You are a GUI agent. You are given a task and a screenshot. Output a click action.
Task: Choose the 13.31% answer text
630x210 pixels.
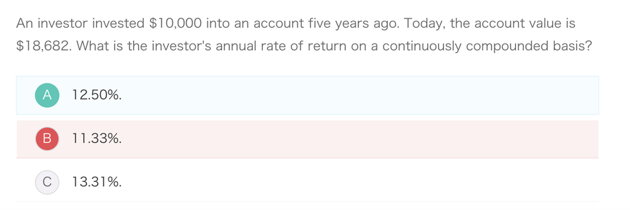click(x=97, y=183)
